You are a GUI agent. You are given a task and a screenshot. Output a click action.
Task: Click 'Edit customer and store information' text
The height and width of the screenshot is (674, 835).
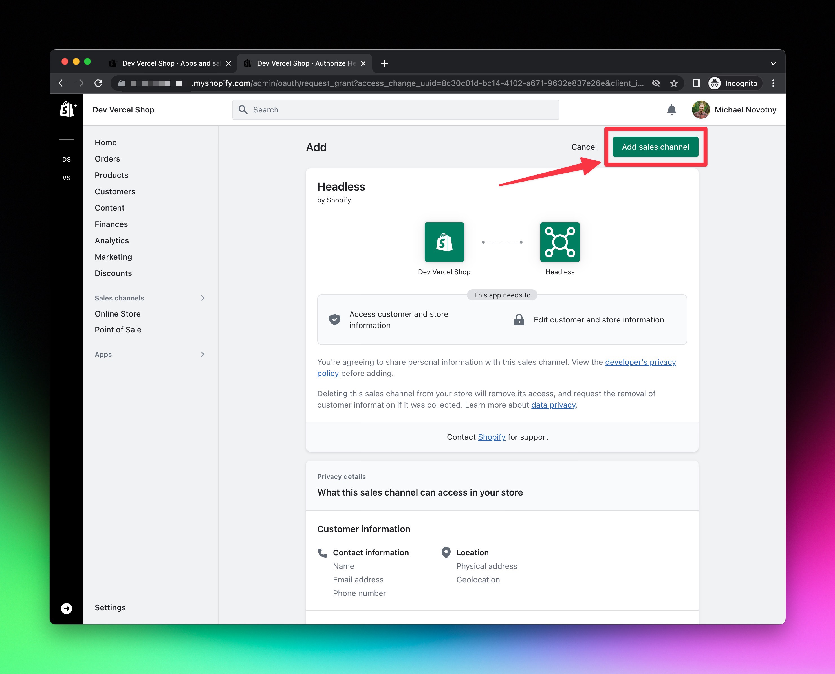(x=598, y=320)
